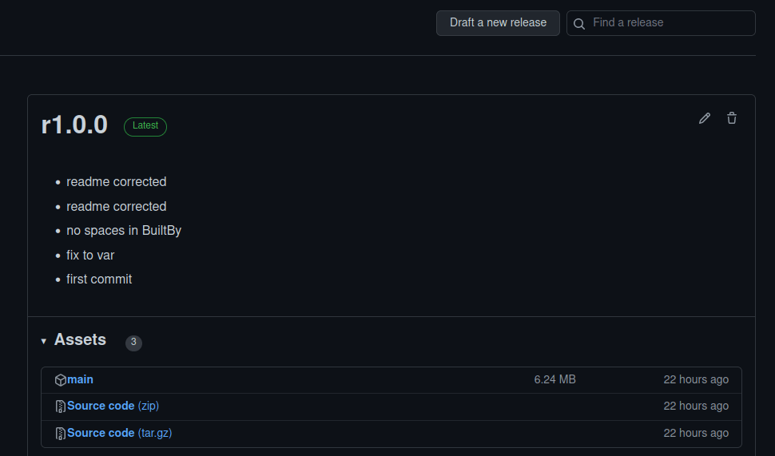The height and width of the screenshot is (456, 775).
Task: Click the timestamp on the Source code (zip) row
Action: click(x=696, y=406)
